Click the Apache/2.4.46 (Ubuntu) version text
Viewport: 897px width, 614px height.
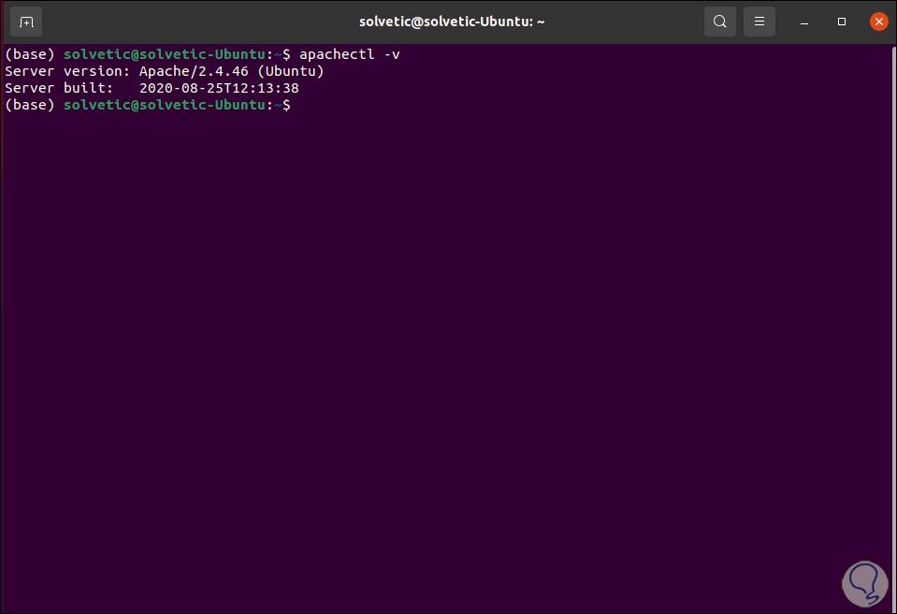[x=232, y=71]
